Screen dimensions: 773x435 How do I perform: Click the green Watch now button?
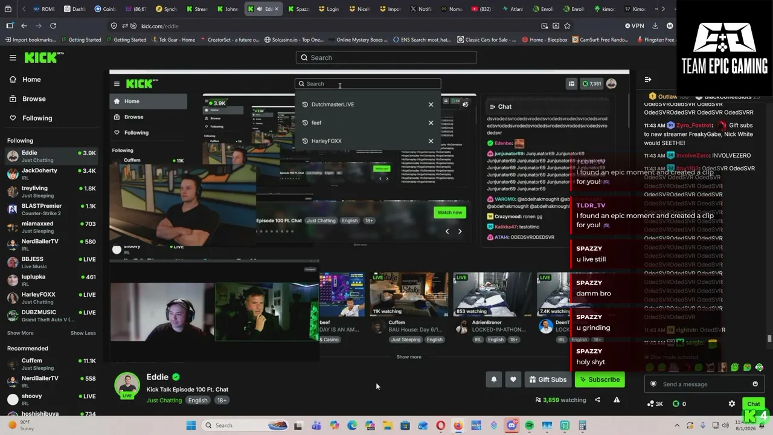[x=449, y=212]
